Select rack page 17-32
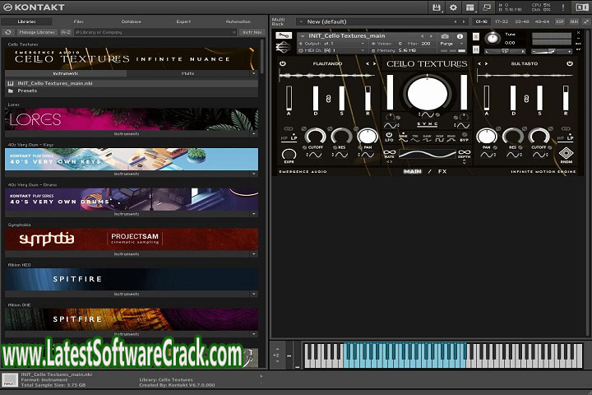This screenshot has height=395, width=592. click(x=502, y=21)
